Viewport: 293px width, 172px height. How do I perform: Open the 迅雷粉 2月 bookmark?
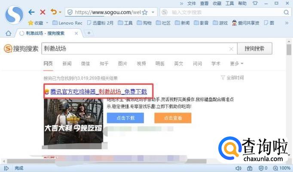coord(101,23)
